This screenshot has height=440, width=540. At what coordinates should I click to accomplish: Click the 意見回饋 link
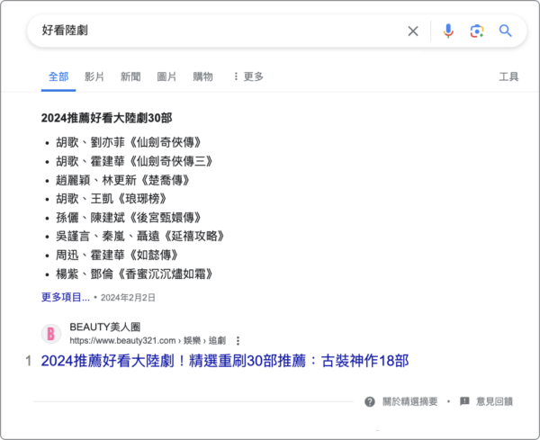coord(494,401)
